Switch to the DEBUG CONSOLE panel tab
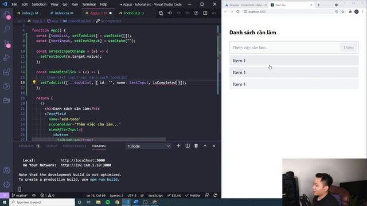Image resolution: width=367 pixels, height=206 pixels. pos(75,146)
